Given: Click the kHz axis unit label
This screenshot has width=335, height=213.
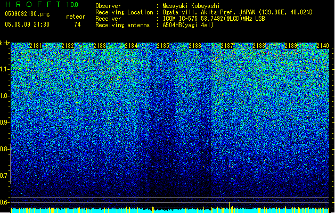Looking at the screenshot, I should pyautogui.click(x=5, y=43).
